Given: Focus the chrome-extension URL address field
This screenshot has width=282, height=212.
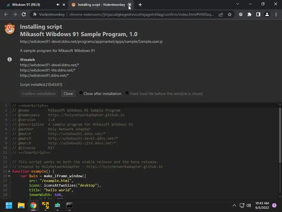Looking at the screenshot, I should 141,14.
